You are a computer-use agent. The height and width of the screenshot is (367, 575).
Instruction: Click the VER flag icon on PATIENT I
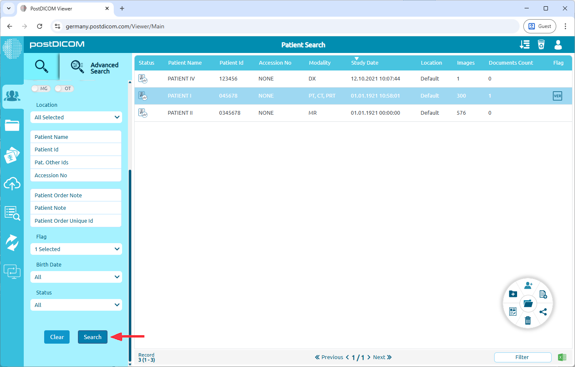pos(557,96)
